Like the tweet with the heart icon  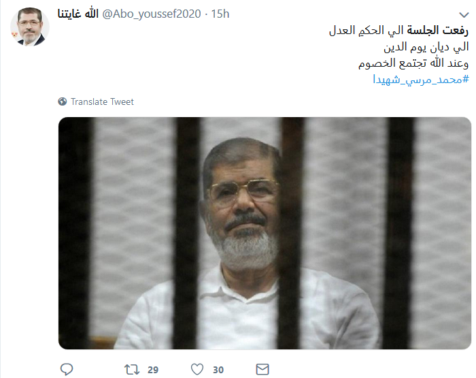pyautogui.click(x=197, y=369)
